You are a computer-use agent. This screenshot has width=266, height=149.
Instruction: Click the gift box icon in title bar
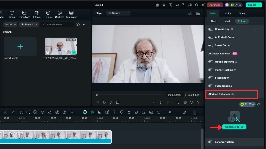(157, 5)
